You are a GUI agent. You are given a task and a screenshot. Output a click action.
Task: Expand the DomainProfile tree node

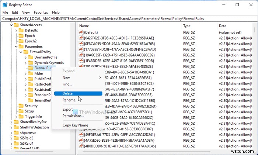(x=25, y=58)
